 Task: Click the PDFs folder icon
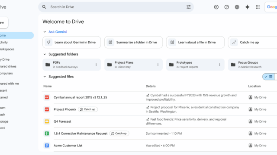tap(48, 65)
